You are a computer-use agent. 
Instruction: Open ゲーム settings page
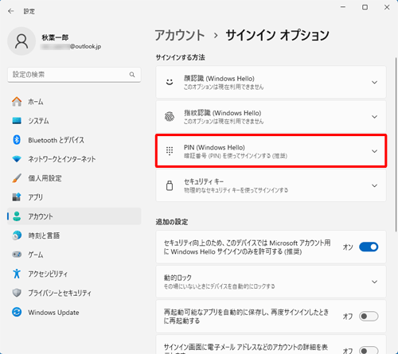tap(74, 255)
